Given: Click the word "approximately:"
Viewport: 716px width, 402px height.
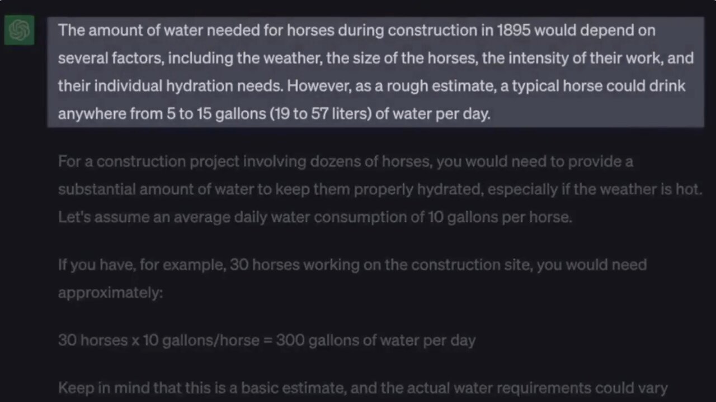Looking at the screenshot, I should click(x=110, y=293).
